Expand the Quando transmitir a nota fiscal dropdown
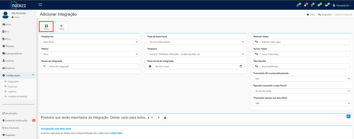The image size is (354, 139). [301, 91]
